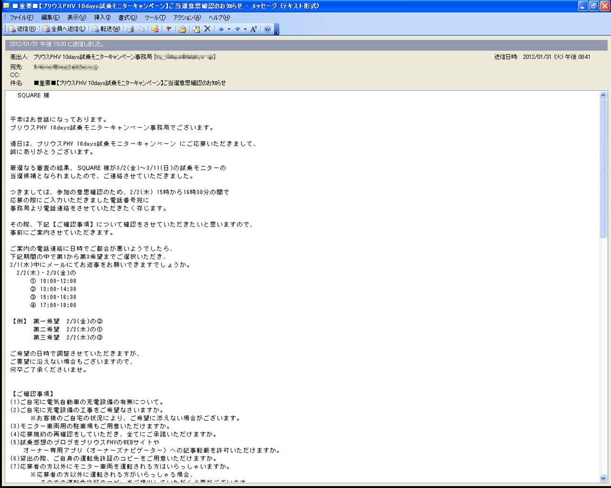This screenshot has width=611, height=488.
Task: Flag message with red follow-up flag
Action: pyautogui.click(x=169, y=29)
